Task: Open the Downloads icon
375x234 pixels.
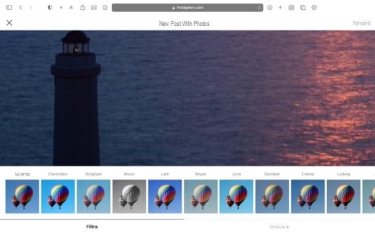Action: point(269,7)
